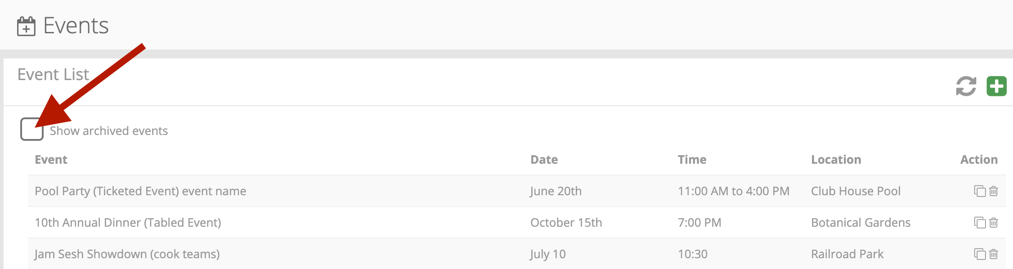
Task: Click the Date column header
Action: pos(544,160)
